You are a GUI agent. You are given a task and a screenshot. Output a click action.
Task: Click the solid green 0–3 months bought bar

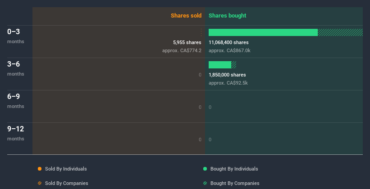point(263,32)
